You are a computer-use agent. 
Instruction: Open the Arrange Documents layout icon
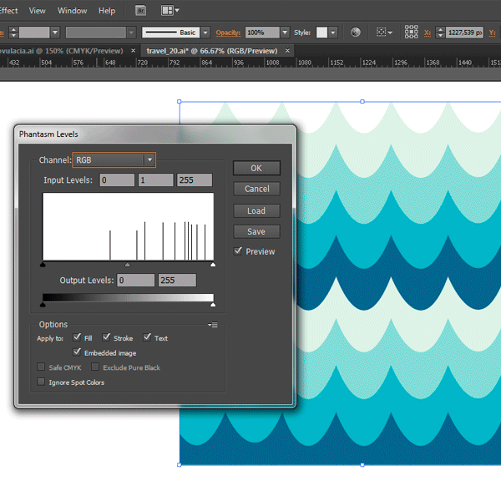[x=167, y=11]
